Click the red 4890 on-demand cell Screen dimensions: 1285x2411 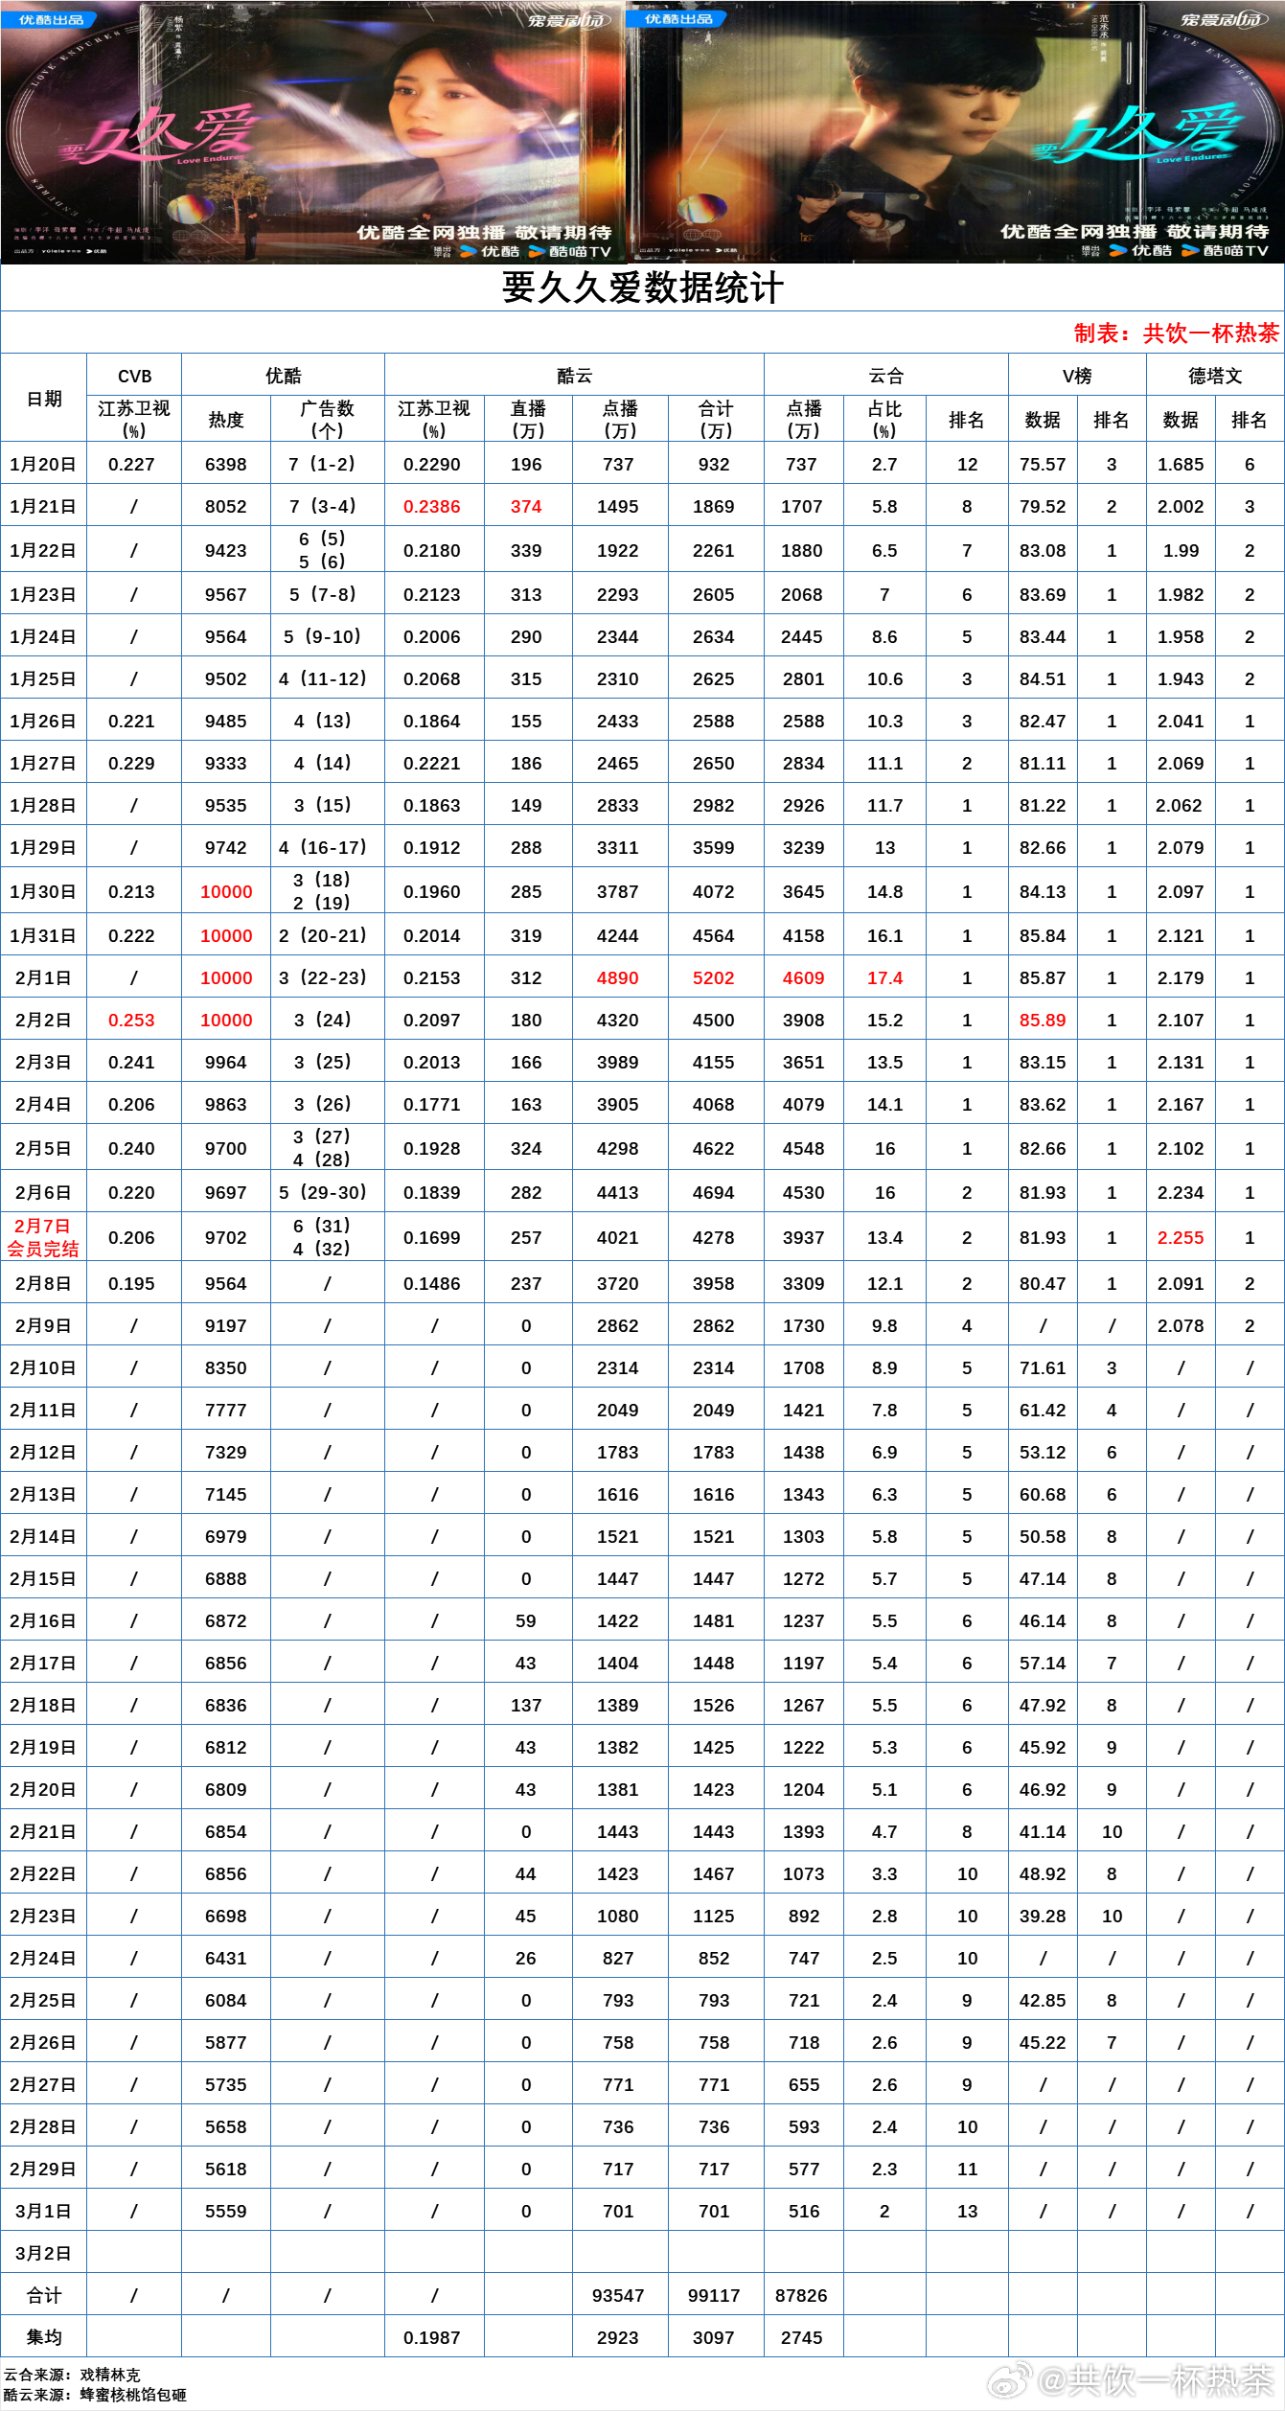[618, 977]
